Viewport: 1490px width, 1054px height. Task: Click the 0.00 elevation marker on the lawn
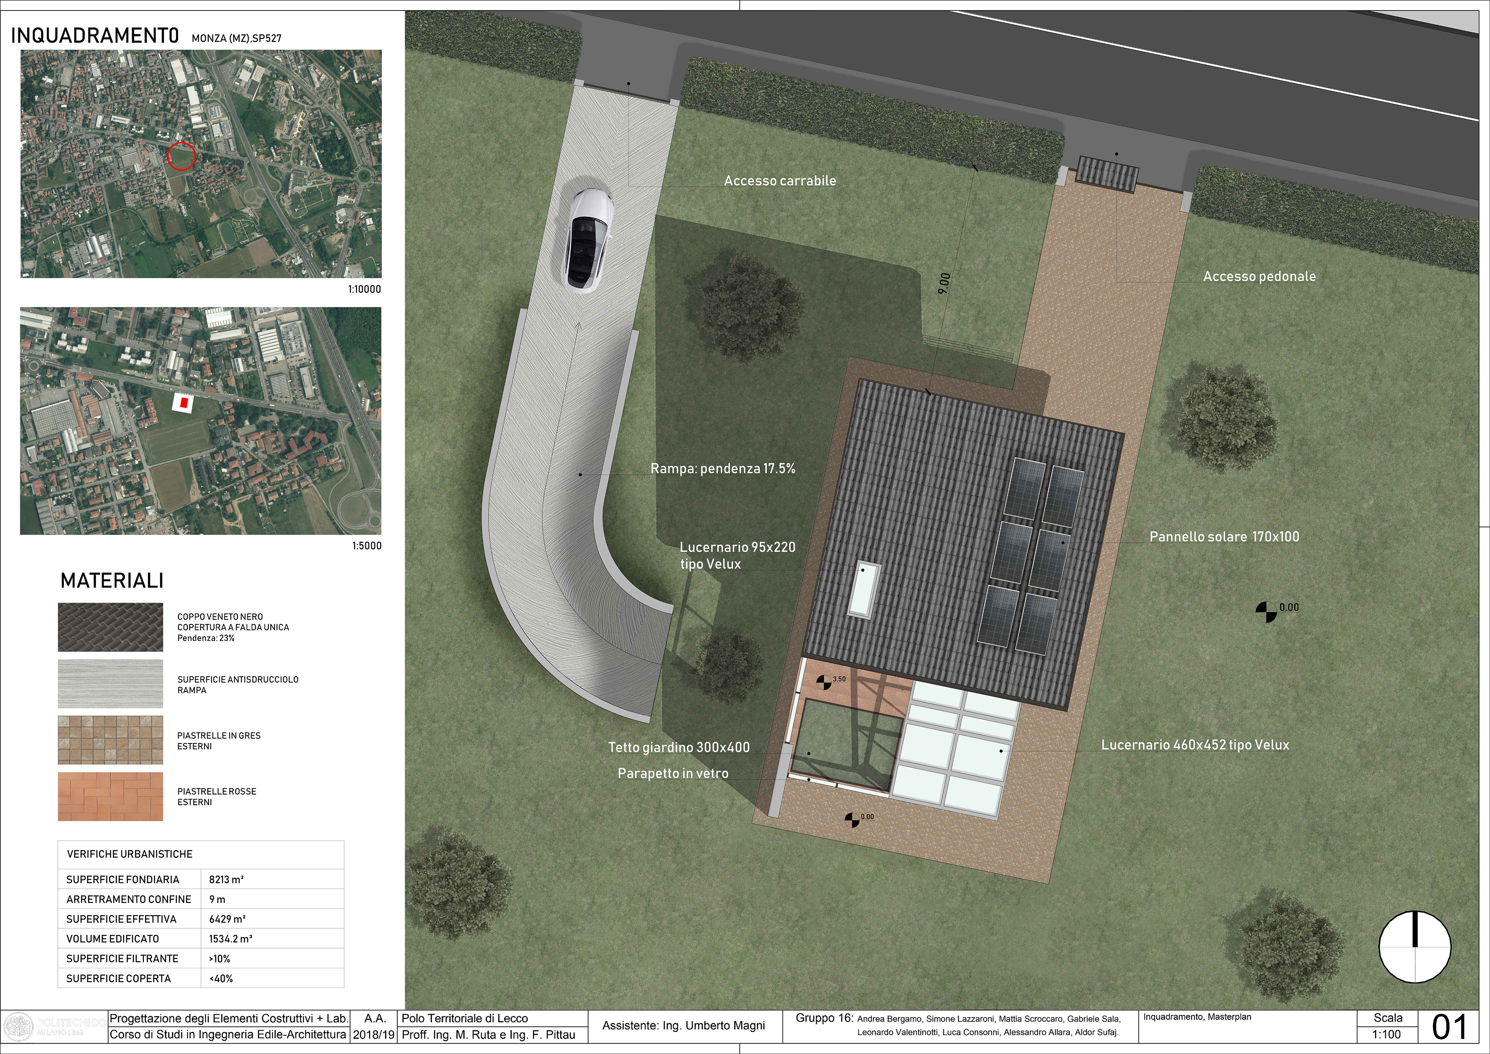tap(1265, 612)
